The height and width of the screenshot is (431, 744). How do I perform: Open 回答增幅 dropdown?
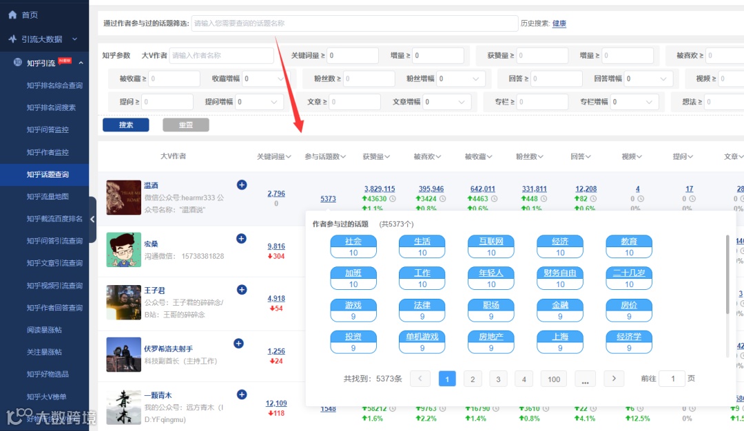pyautogui.click(x=648, y=78)
